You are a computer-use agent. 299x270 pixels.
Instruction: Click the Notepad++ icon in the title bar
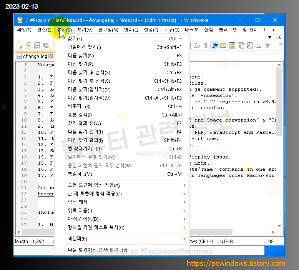tap(20, 20)
